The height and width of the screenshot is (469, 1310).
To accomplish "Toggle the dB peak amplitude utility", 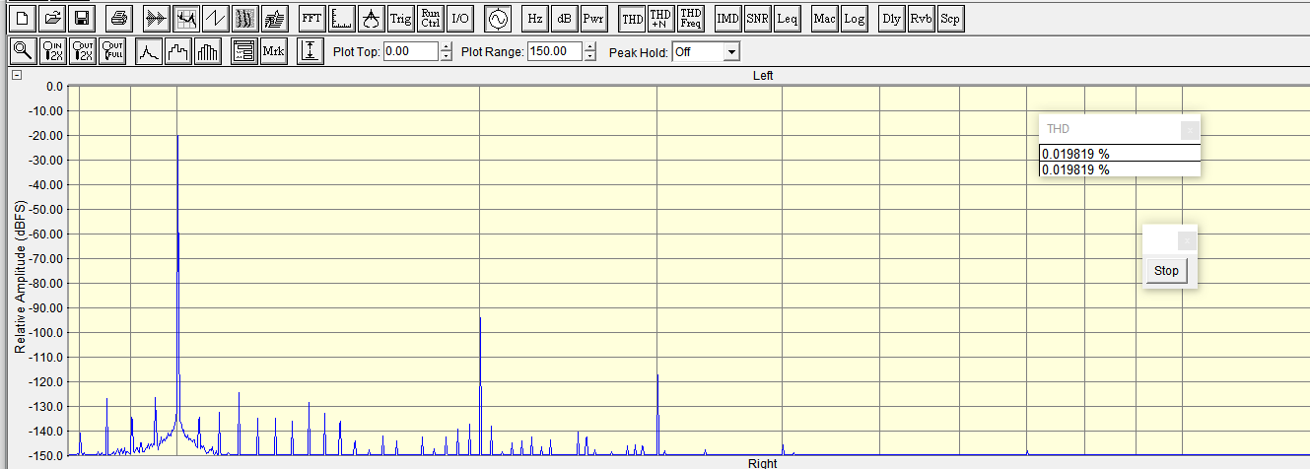I will 564,18.
